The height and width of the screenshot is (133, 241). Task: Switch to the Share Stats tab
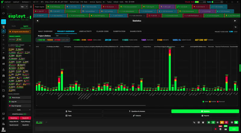136,32
